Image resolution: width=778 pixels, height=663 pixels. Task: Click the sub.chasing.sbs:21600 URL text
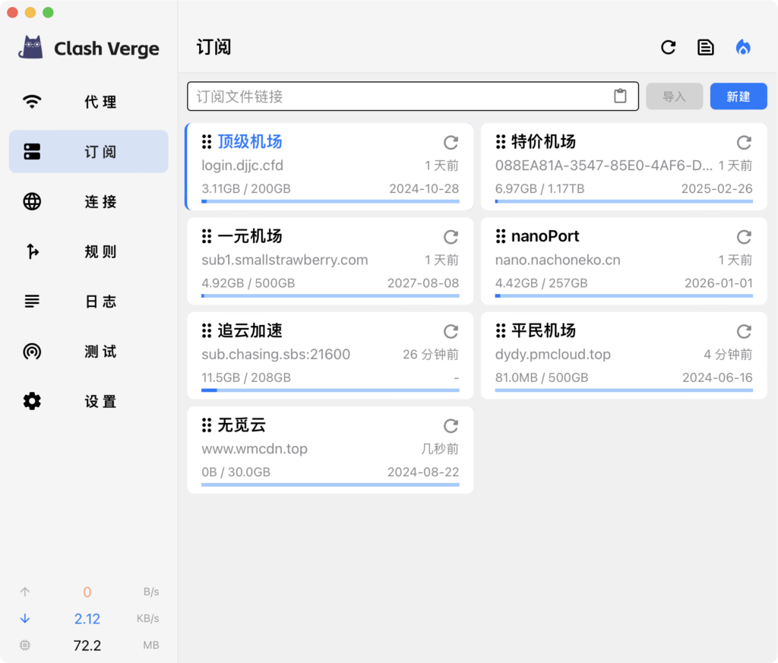pos(276,355)
